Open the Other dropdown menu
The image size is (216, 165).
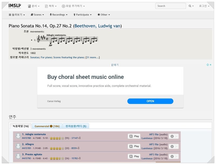[x=104, y=15]
